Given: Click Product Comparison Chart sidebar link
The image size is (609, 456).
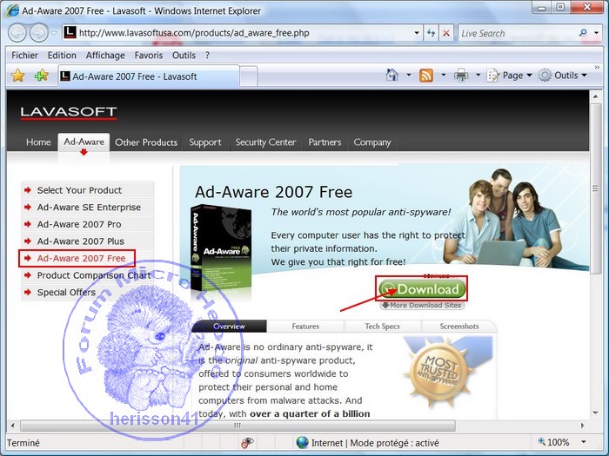Looking at the screenshot, I should (x=87, y=275).
